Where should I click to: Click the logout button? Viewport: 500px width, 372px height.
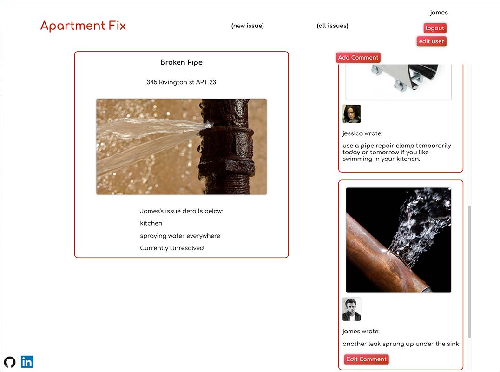tap(435, 28)
